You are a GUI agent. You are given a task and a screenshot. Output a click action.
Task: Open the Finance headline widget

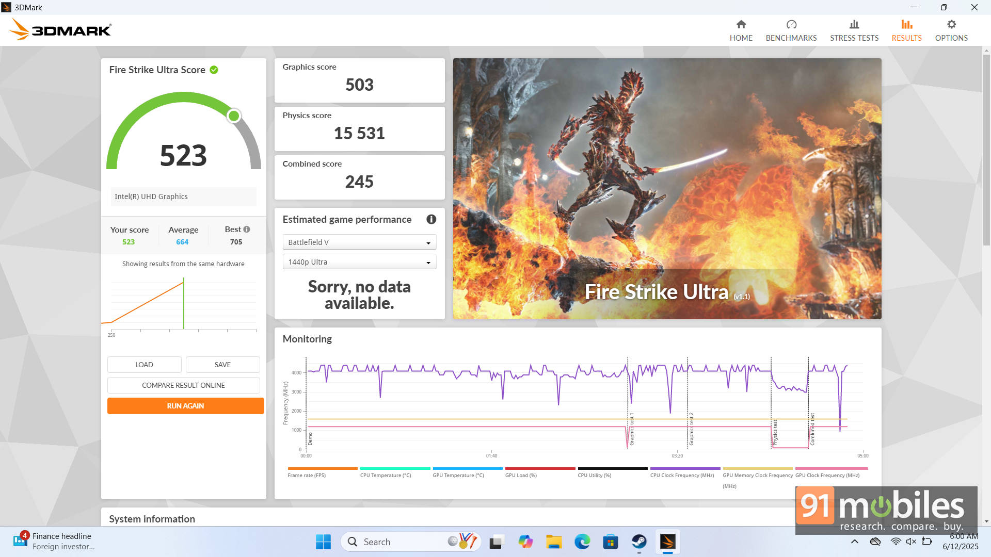click(x=54, y=542)
